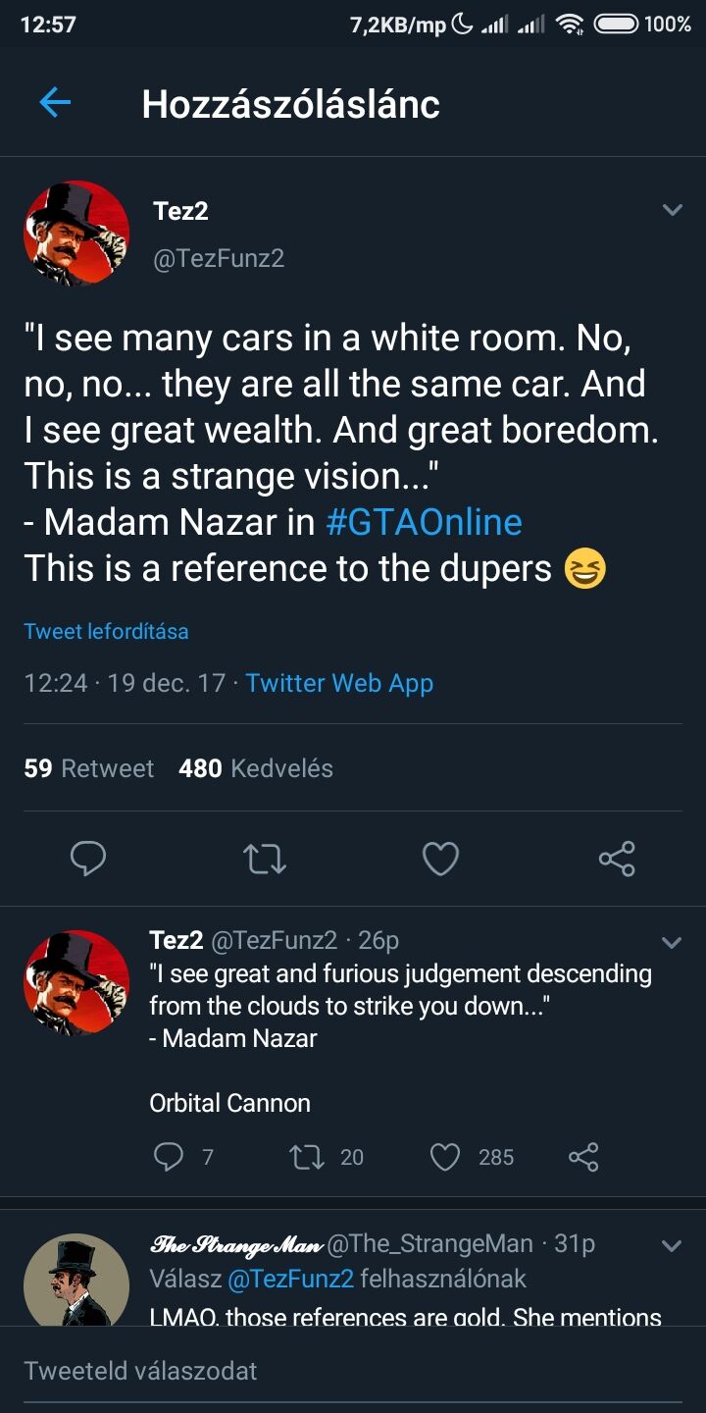Reply to the main Tez2 tweet

(x=88, y=859)
